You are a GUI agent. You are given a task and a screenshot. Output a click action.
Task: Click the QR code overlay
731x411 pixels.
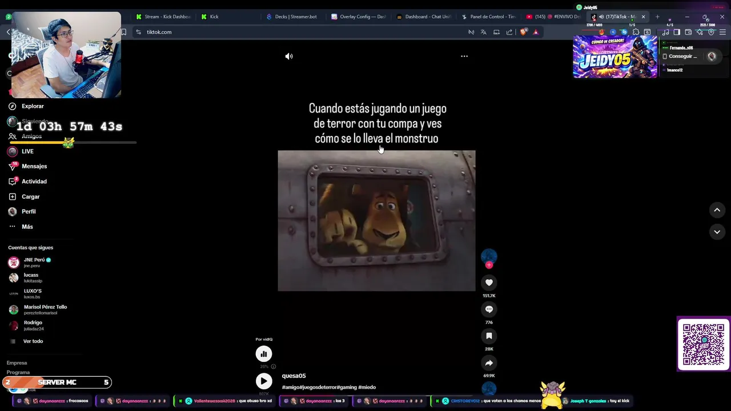click(x=704, y=344)
